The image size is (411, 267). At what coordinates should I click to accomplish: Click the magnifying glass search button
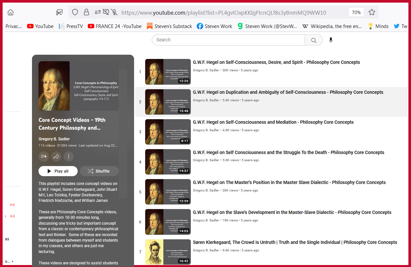pyautogui.click(x=314, y=40)
